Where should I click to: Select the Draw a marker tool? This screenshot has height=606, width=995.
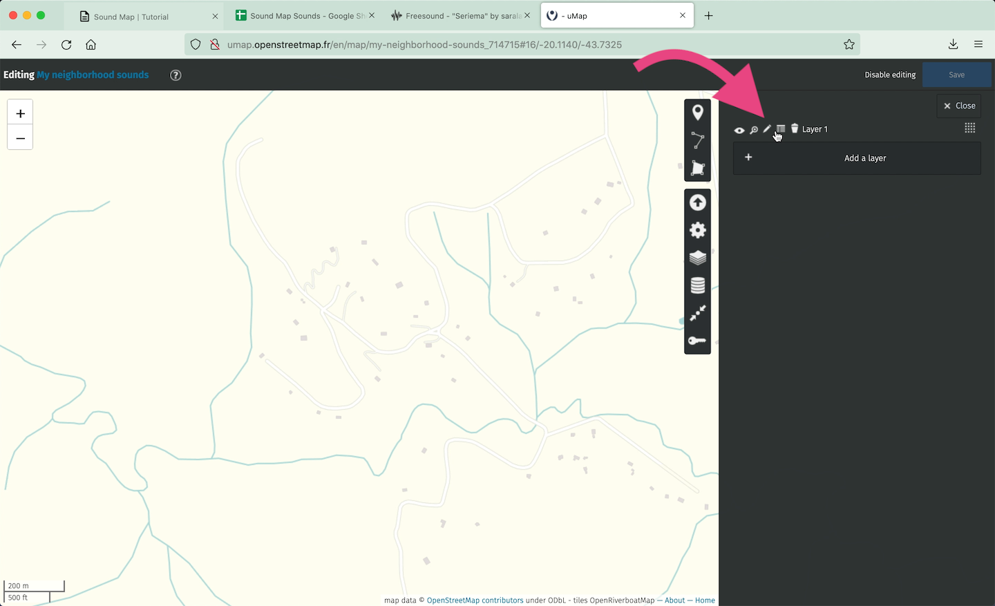(x=697, y=113)
